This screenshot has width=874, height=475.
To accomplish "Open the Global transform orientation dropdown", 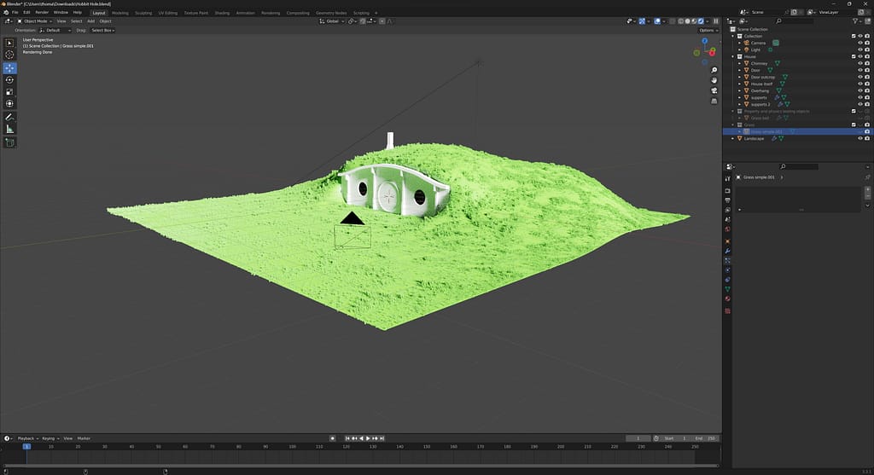I will click(x=332, y=21).
